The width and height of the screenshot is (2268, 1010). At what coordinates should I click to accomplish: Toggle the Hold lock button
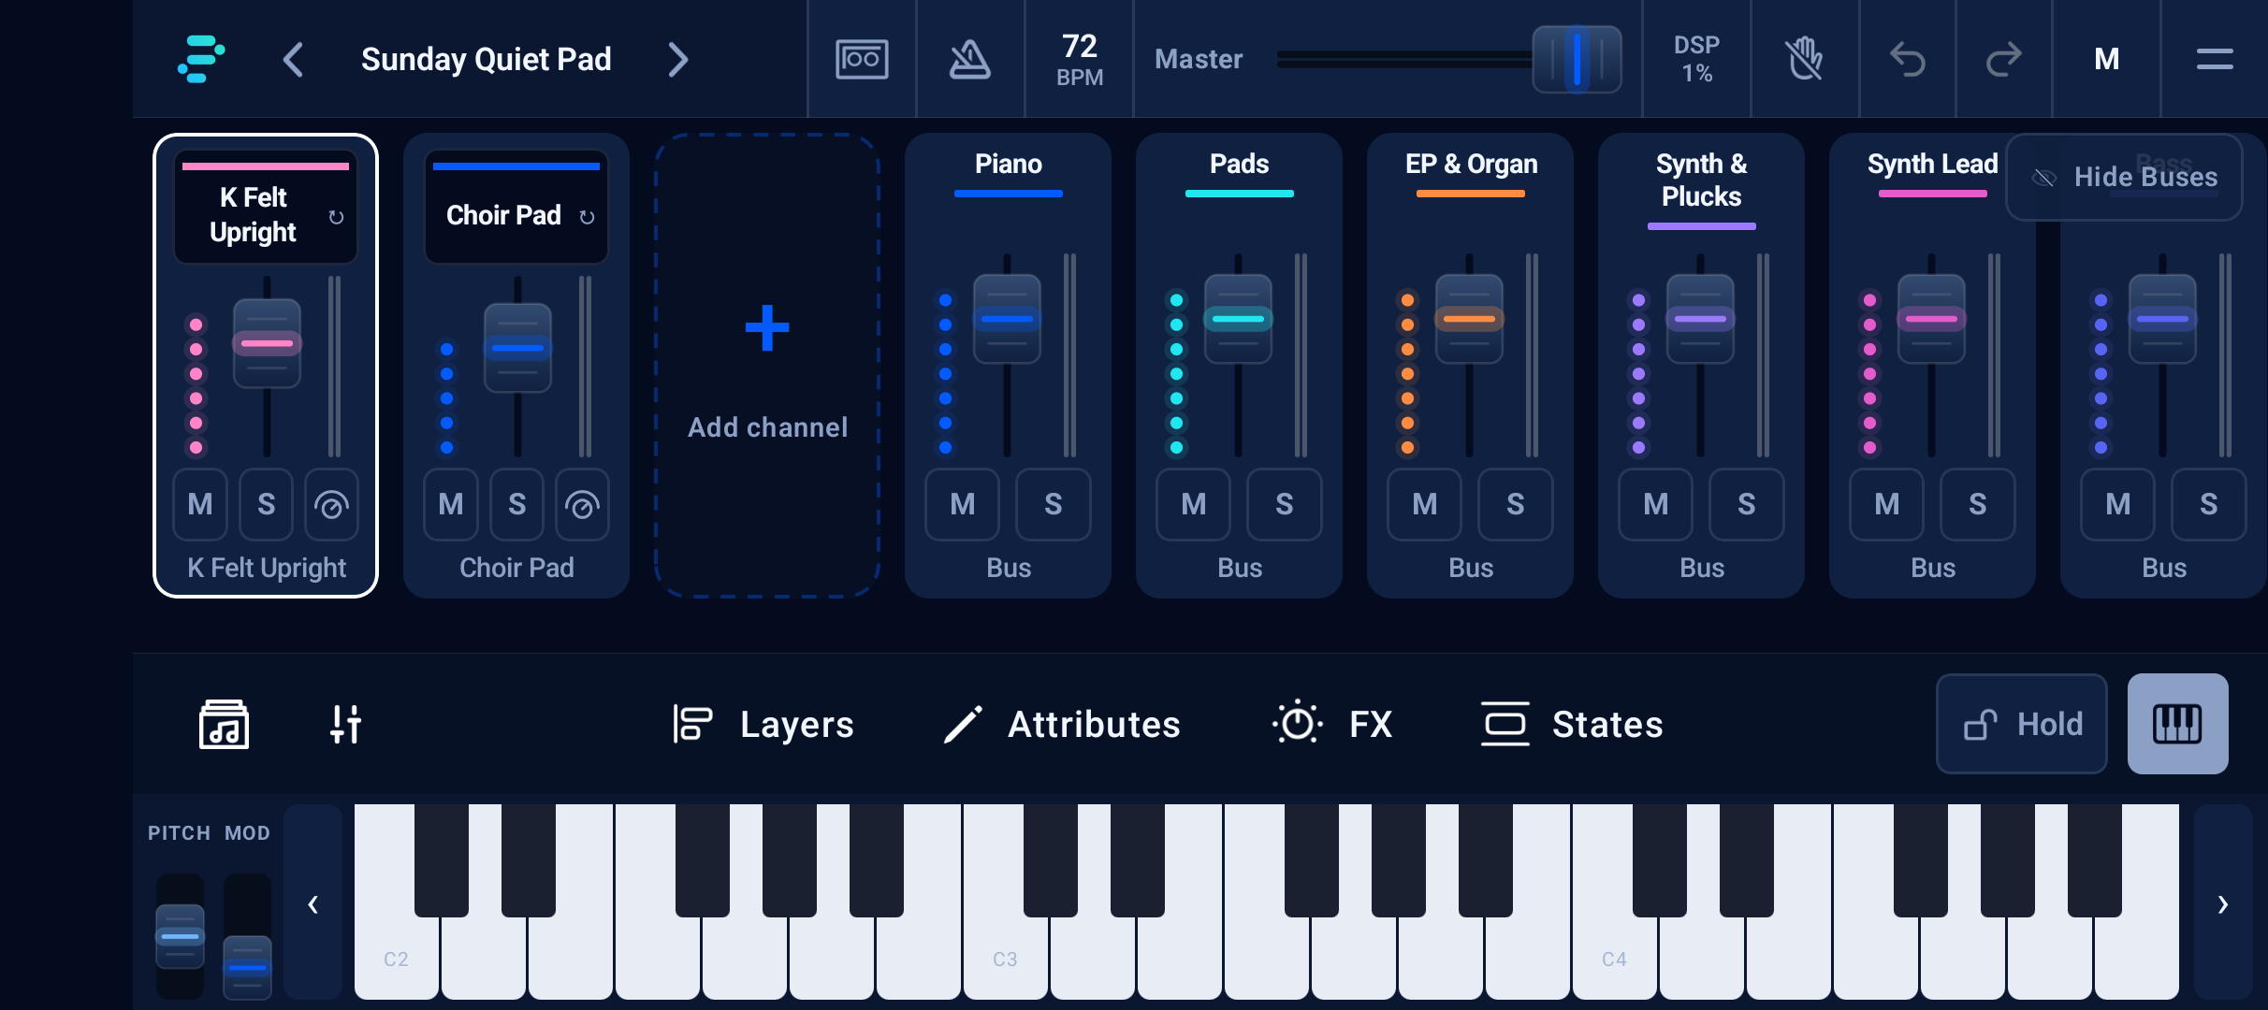[2021, 724]
